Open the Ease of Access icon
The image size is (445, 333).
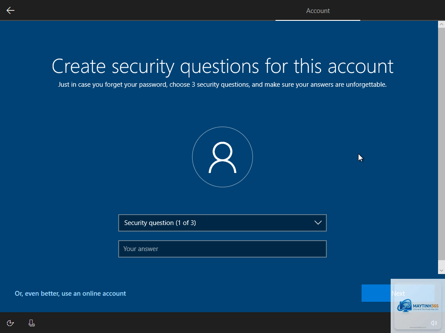pos(10,323)
